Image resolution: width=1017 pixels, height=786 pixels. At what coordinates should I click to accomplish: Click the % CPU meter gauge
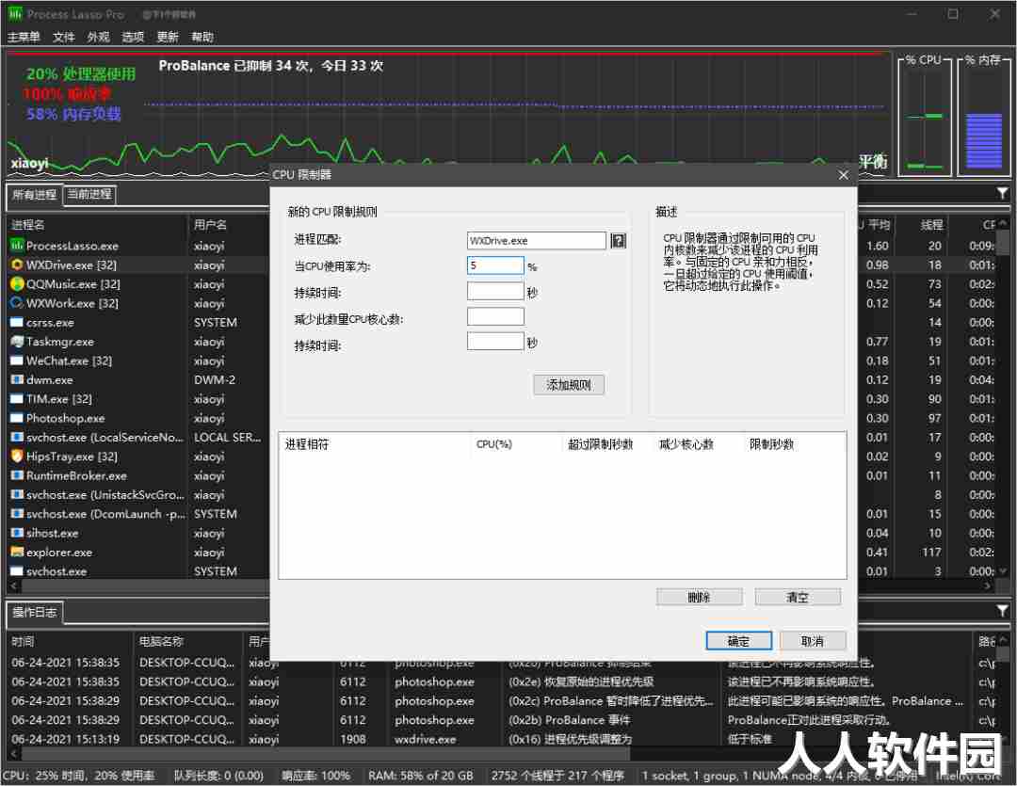(925, 116)
